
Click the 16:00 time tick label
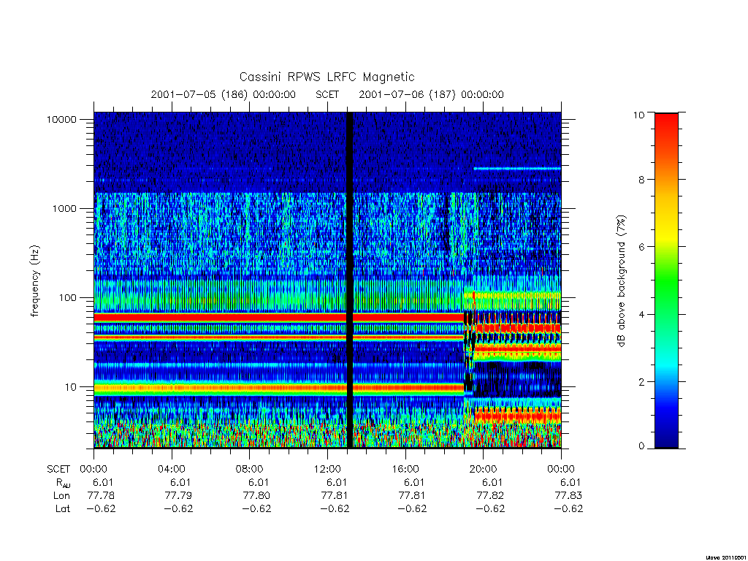point(405,469)
